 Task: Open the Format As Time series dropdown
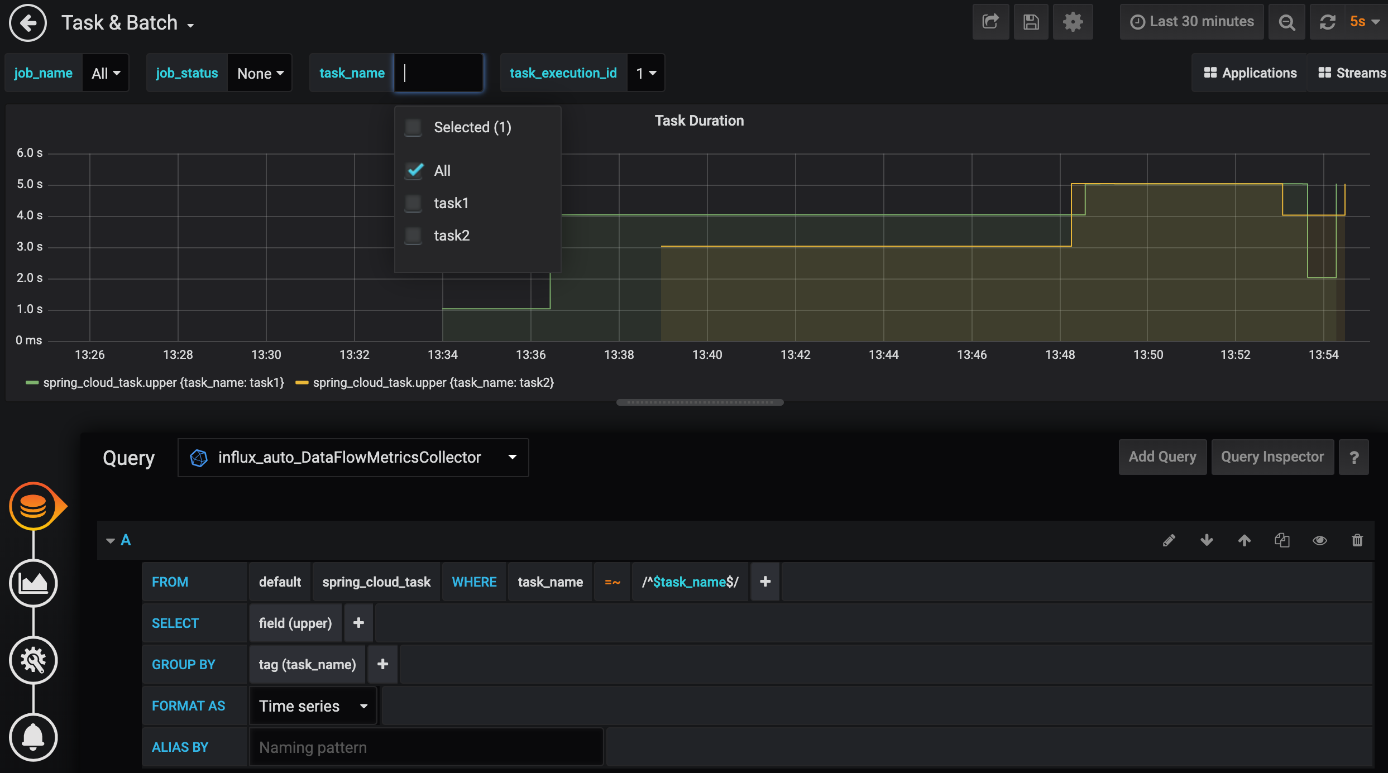[313, 706]
